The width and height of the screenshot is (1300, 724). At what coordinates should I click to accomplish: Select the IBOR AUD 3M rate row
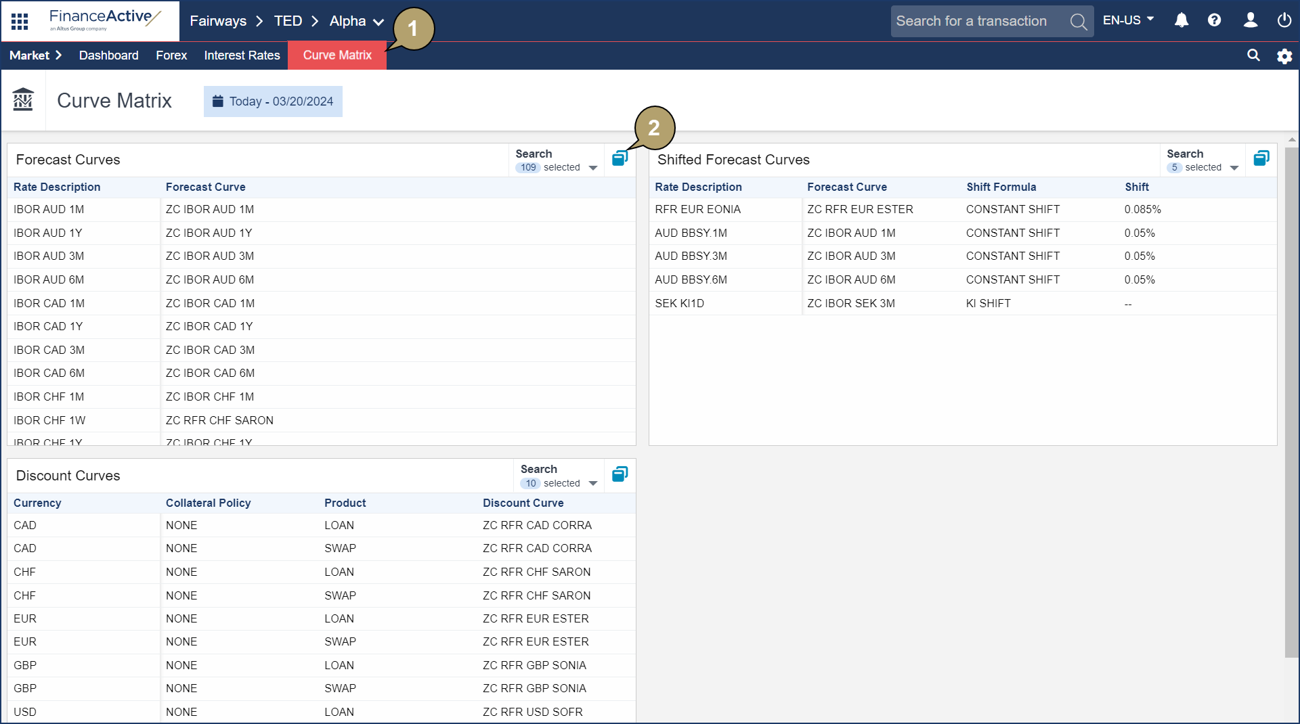pyautogui.click(x=321, y=256)
